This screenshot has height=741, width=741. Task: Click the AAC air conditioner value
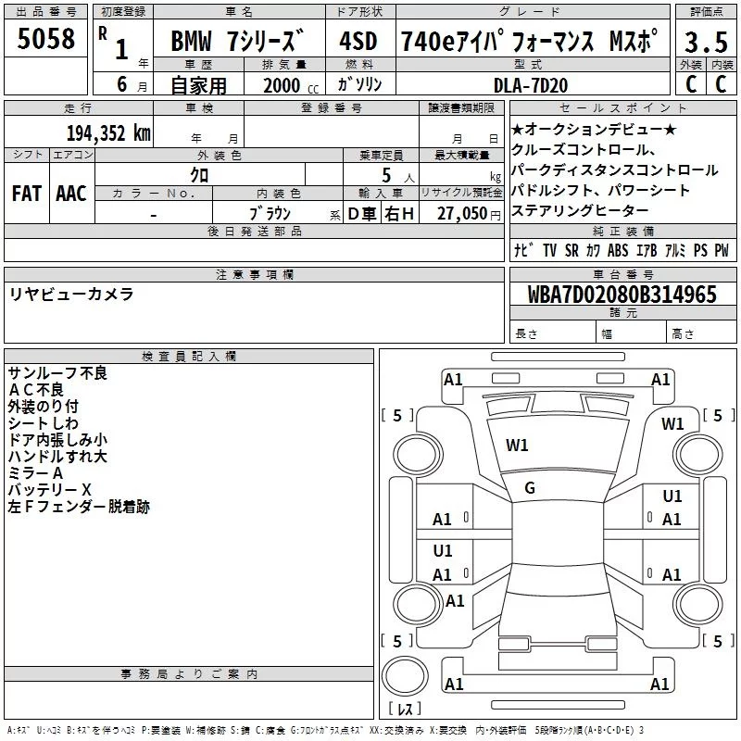pyautogui.click(x=71, y=194)
